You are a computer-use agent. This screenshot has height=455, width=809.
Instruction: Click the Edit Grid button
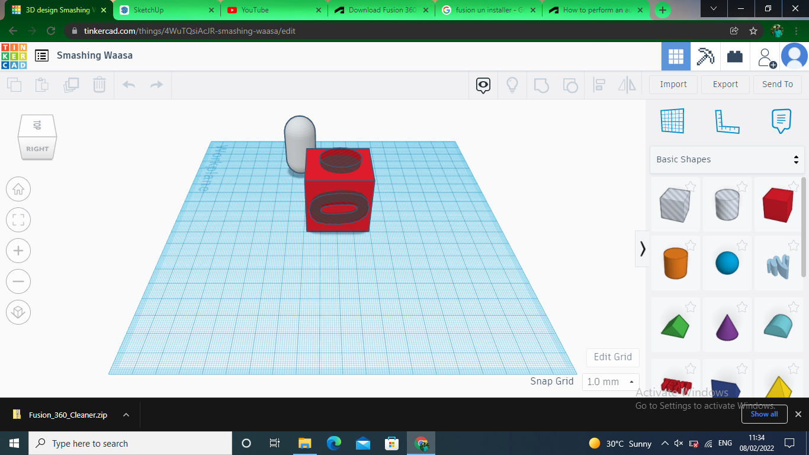pyautogui.click(x=612, y=357)
